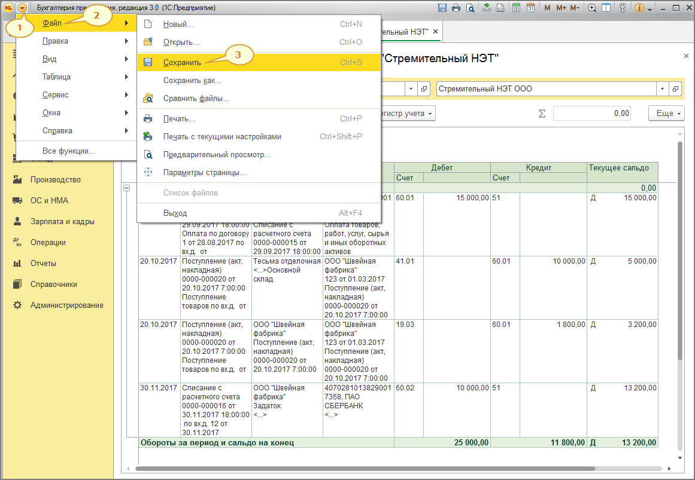Open the Стремительный НЭТ ООО dropdown arrow
This screenshot has height=480, width=695.
coord(662,88)
